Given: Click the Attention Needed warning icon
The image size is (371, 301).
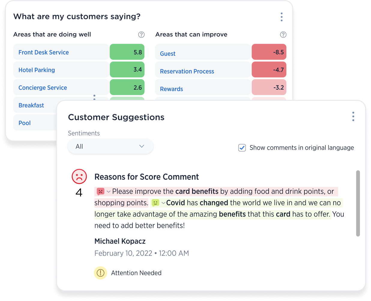Looking at the screenshot, I should point(100,273).
